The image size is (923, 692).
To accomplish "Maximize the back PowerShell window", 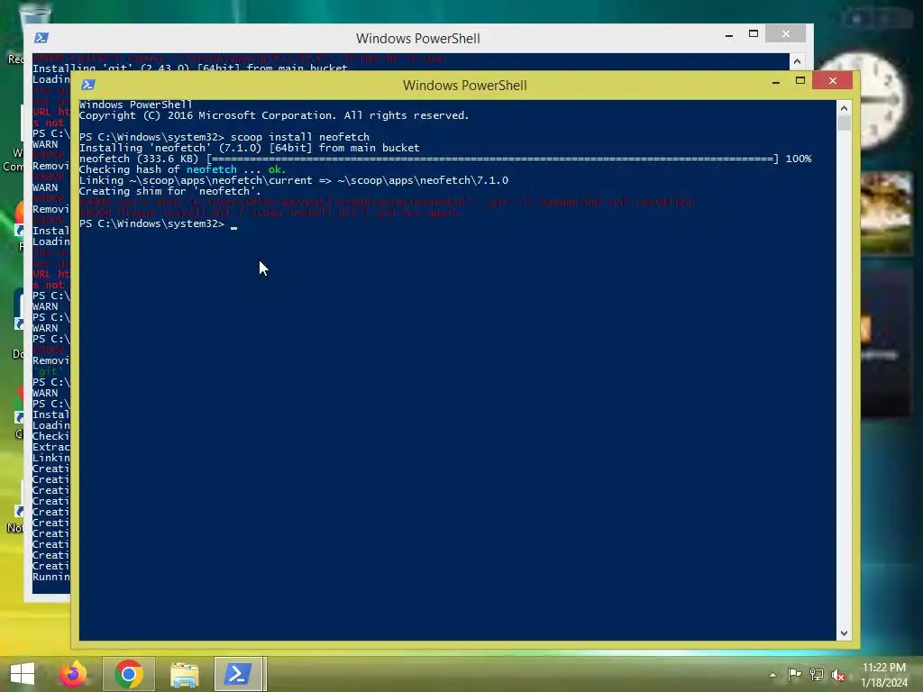I will [x=753, y=33].
